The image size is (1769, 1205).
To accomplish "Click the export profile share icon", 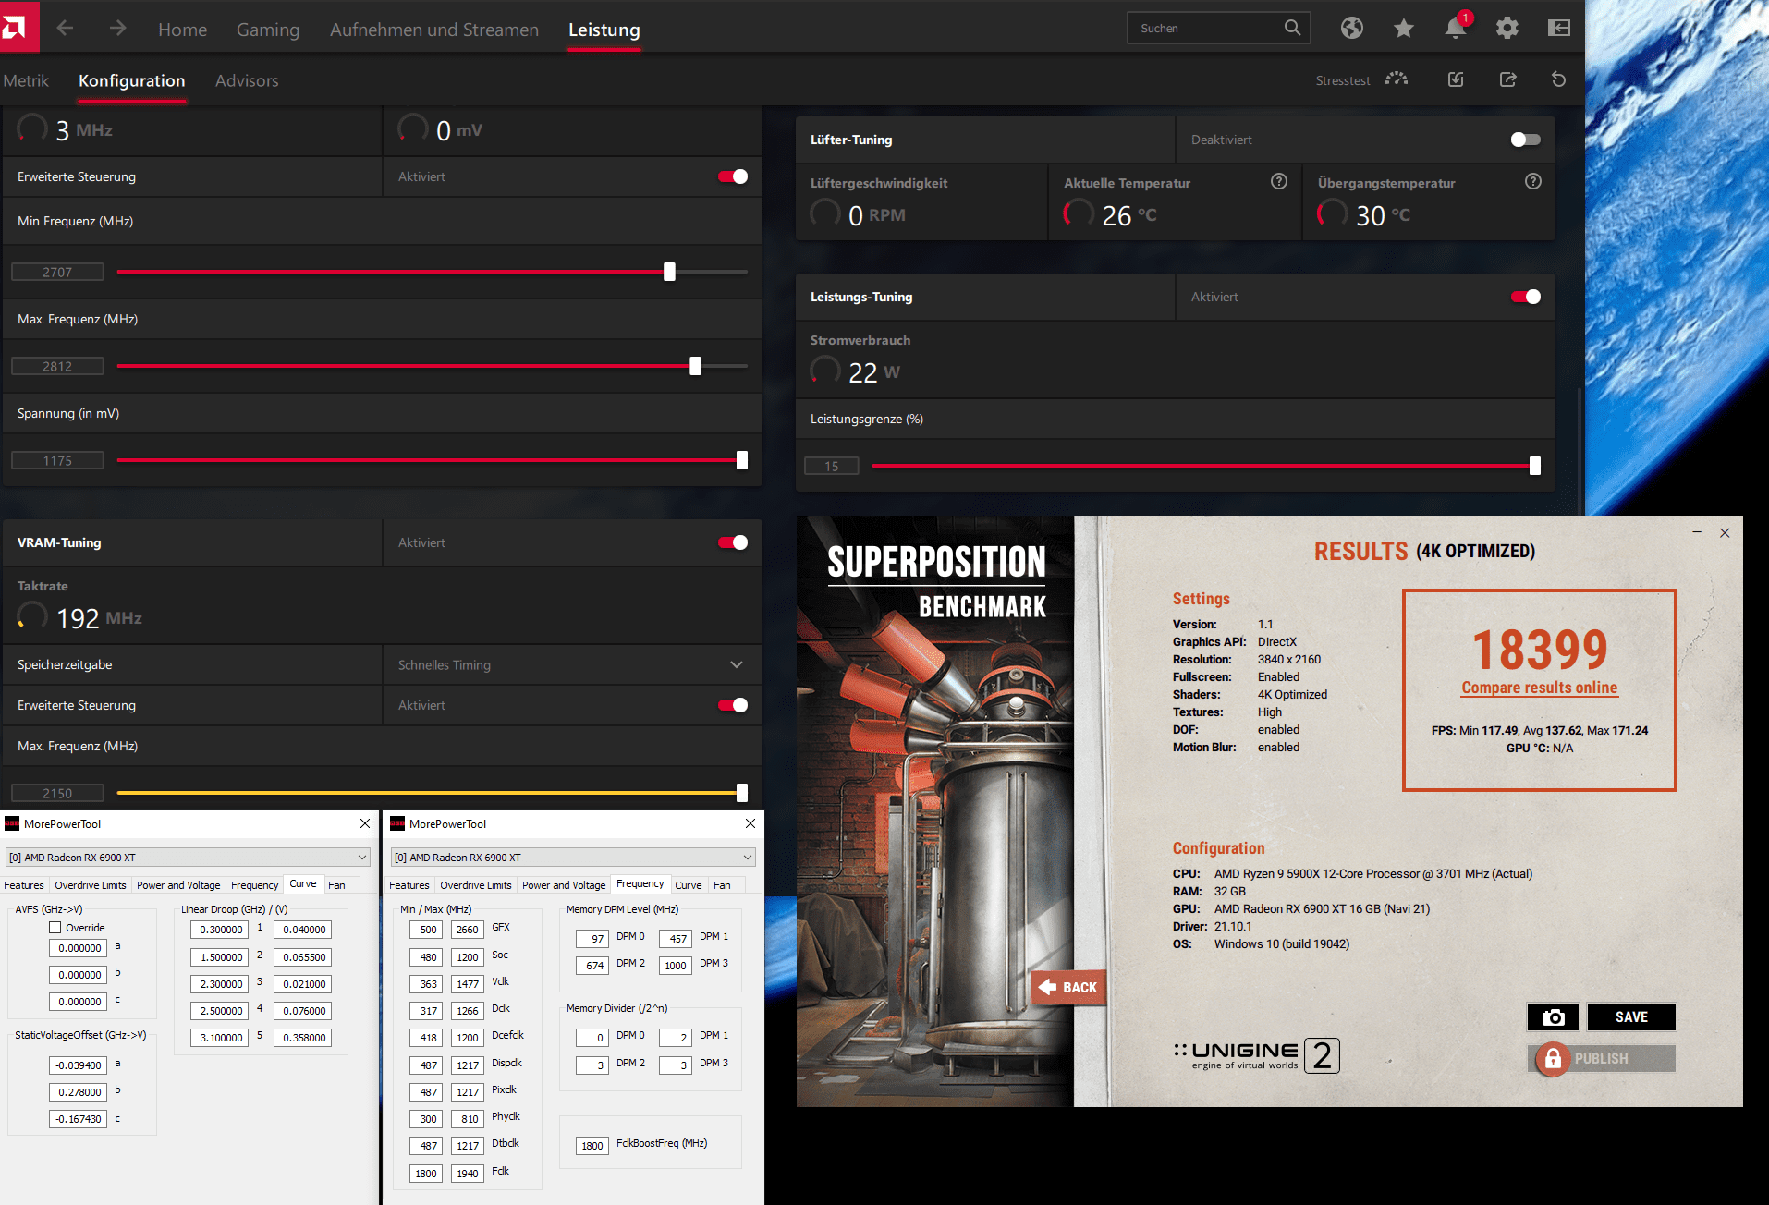I will tap(1507, 79).
